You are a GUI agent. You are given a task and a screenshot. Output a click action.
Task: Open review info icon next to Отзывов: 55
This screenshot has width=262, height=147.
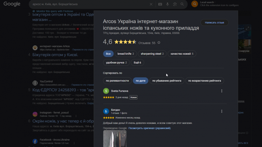[159, 43]
